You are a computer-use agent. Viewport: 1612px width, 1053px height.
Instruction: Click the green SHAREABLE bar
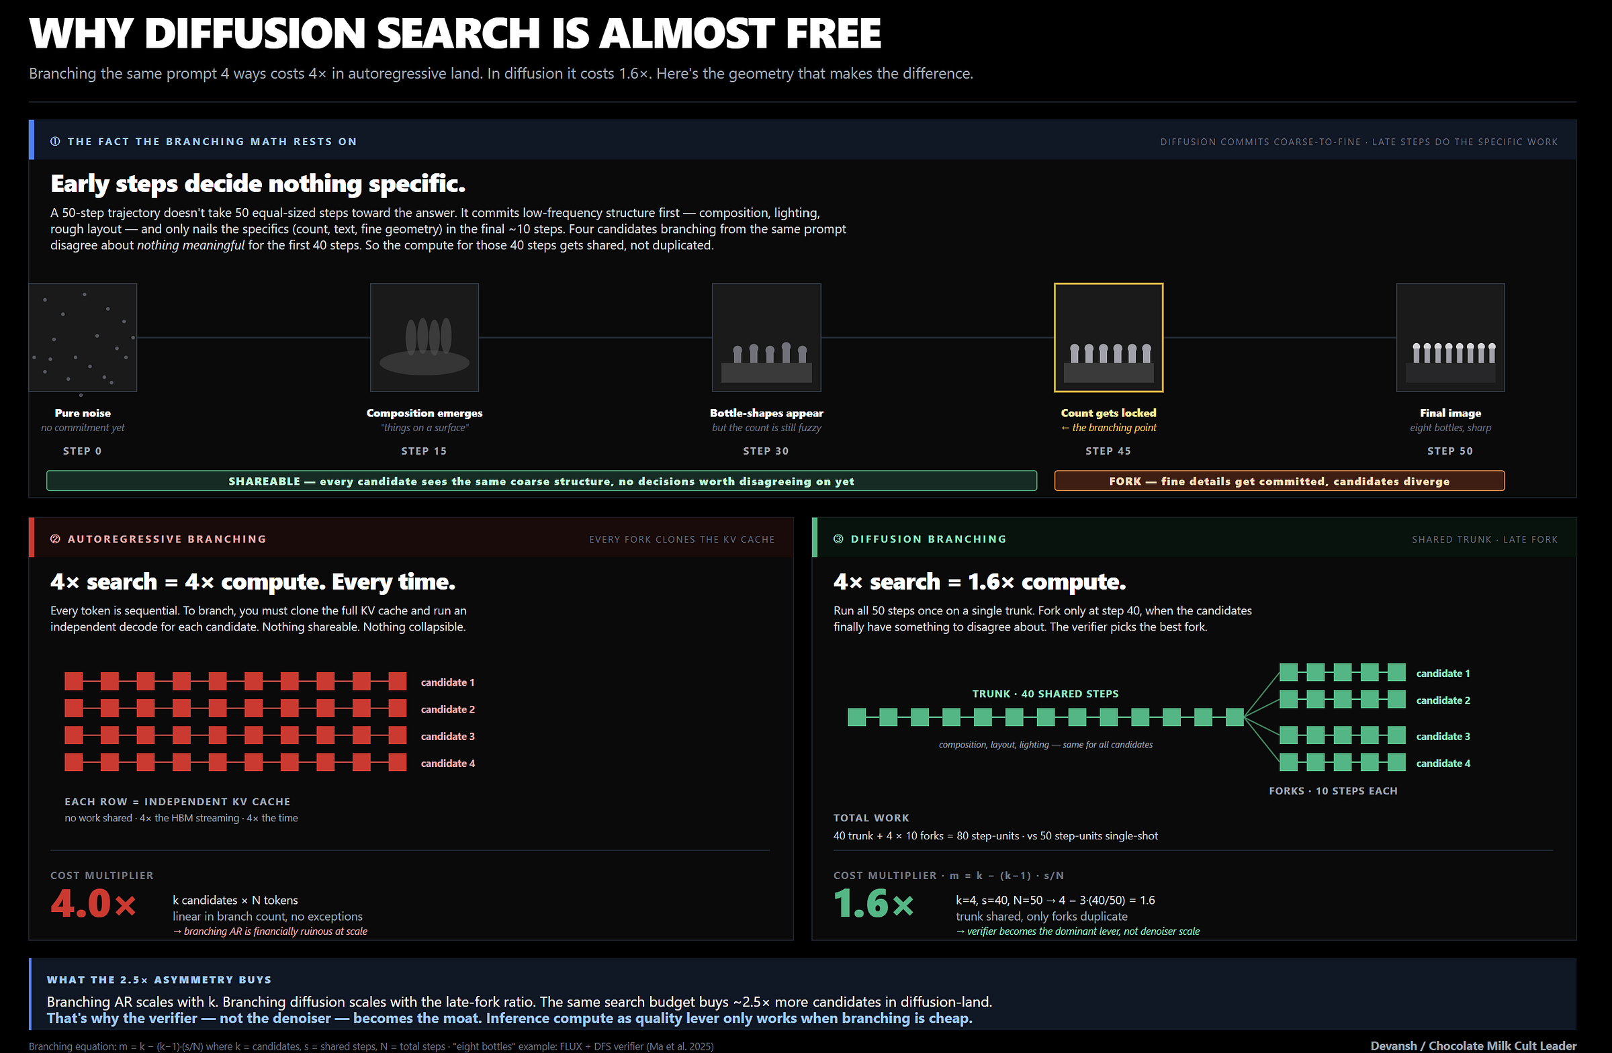541,481
